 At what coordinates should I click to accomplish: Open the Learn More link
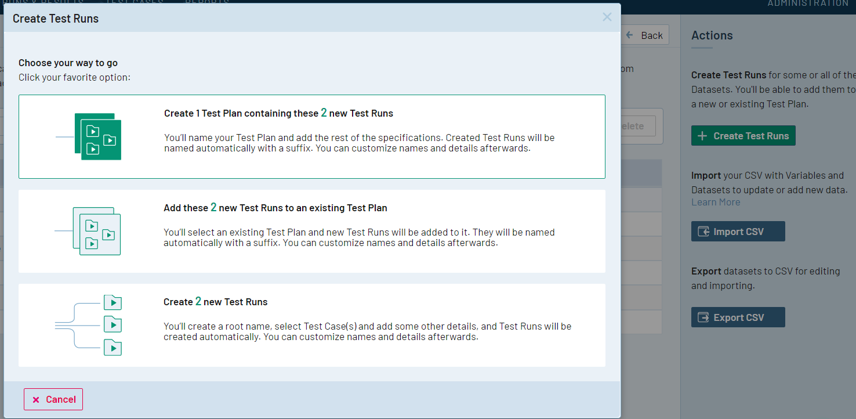(716, 201)
